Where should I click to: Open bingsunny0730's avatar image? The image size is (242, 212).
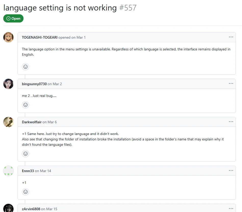(8, 84)
